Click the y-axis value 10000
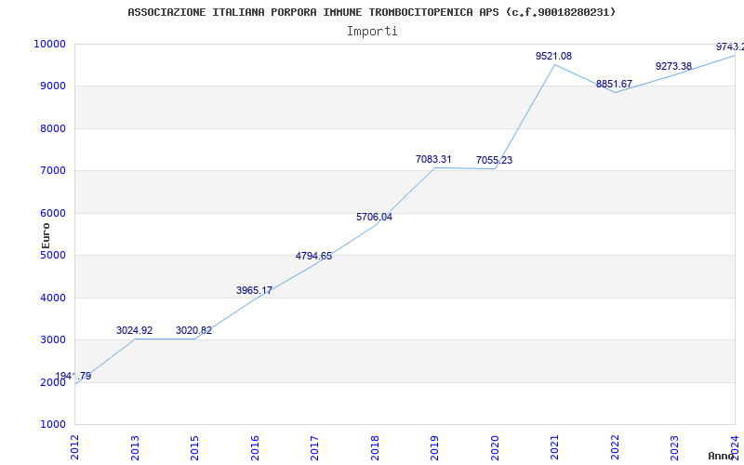The image size is (744, 465). pos(49,44)
